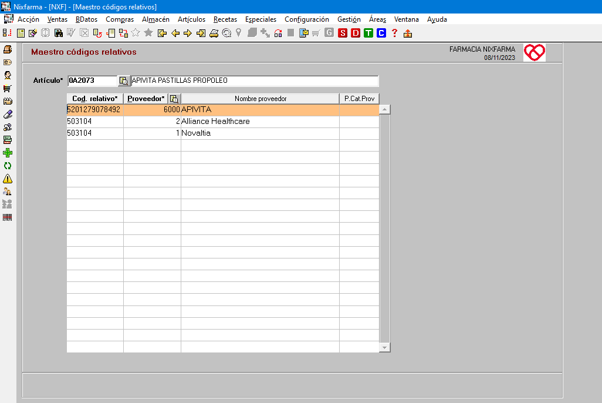The width and height of the screenshot is (602, 403).
Task: Open the Ayuda menu
Action: (437, 19)
